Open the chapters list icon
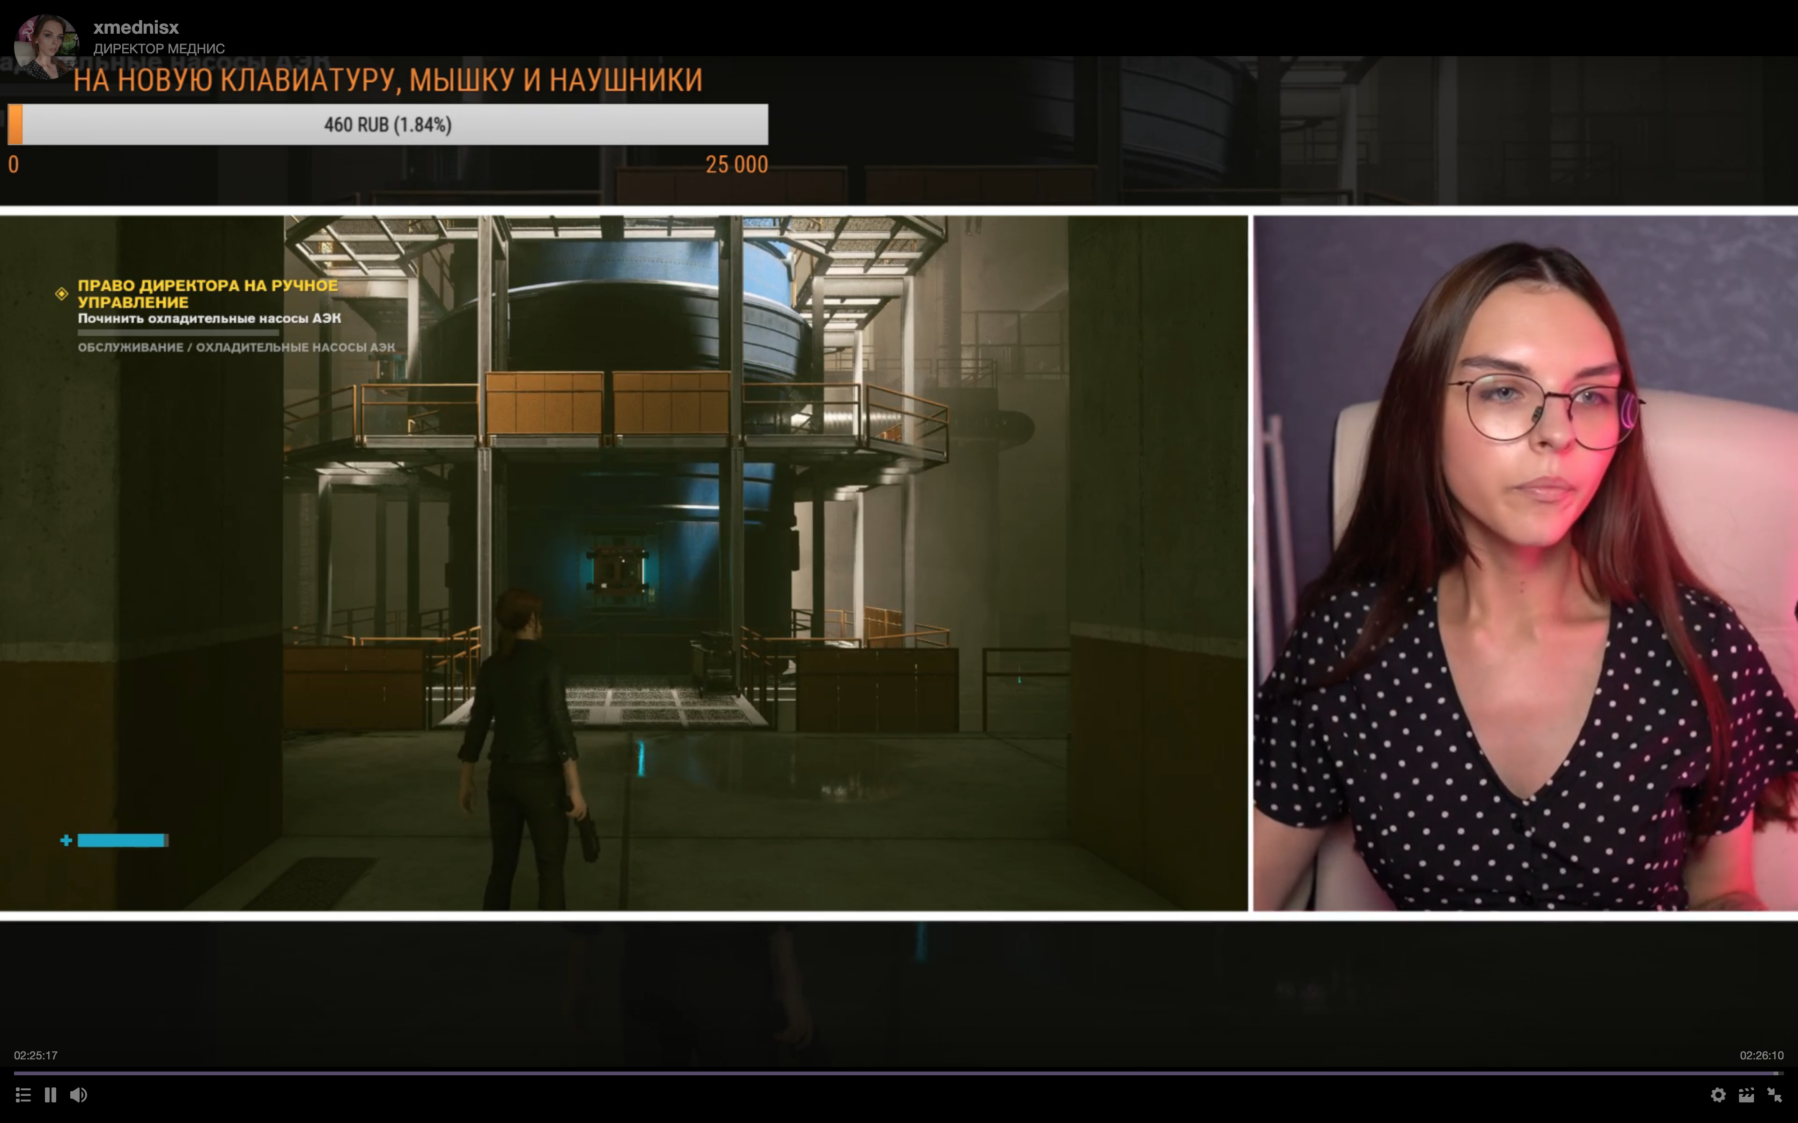This screenshot has width=1798, height=1123. (23, 1095)
